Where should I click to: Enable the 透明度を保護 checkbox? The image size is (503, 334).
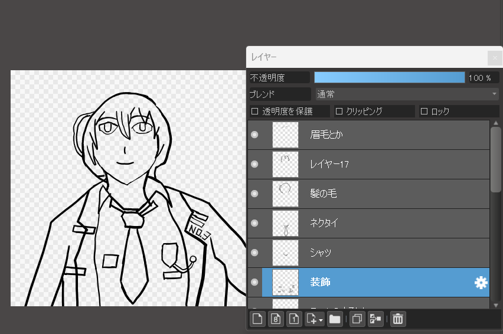tap(255, 111)
